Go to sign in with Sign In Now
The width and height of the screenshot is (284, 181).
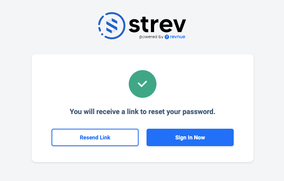click(190, 137)
